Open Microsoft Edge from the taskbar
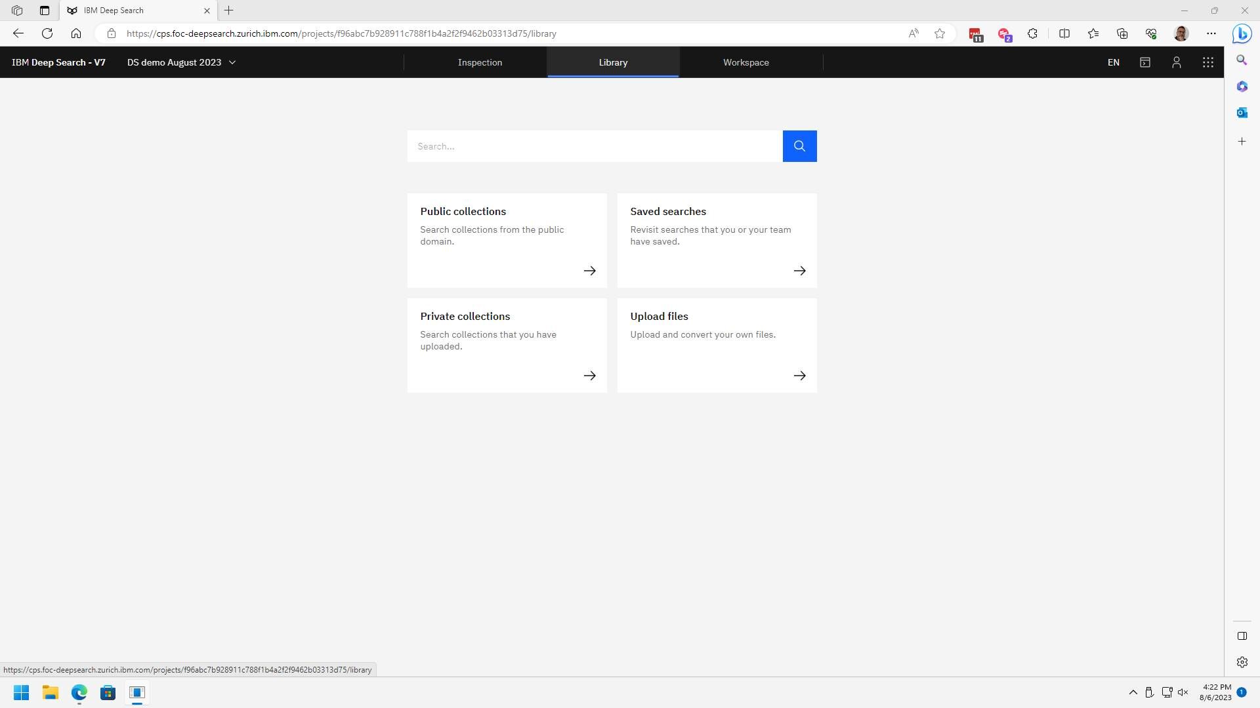Screen dimensions: 1260x708 pos(79,692)
